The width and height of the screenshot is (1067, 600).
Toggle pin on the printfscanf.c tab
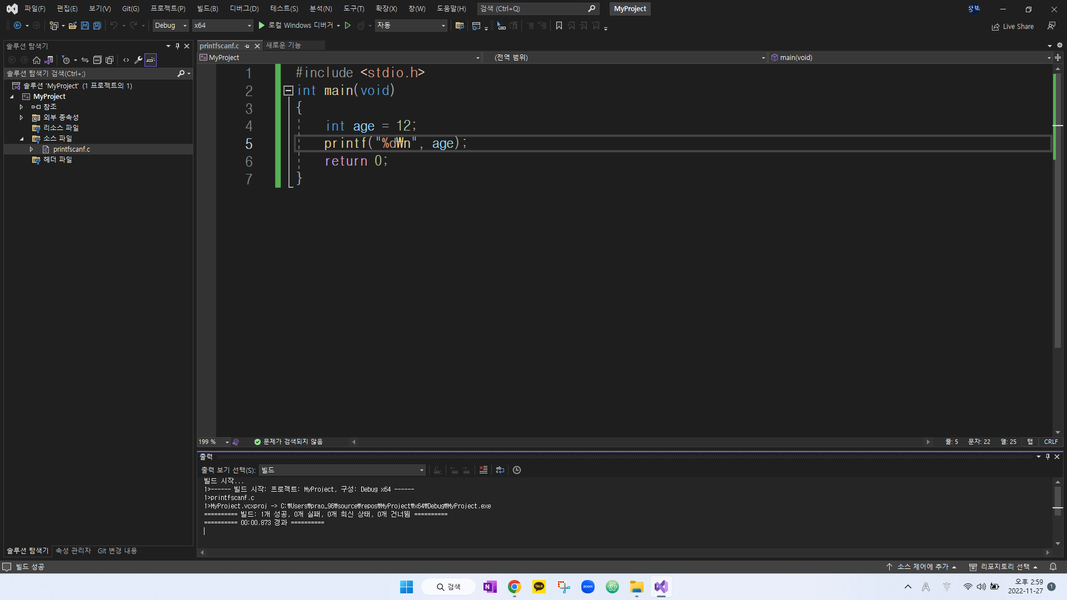point(247,46)
